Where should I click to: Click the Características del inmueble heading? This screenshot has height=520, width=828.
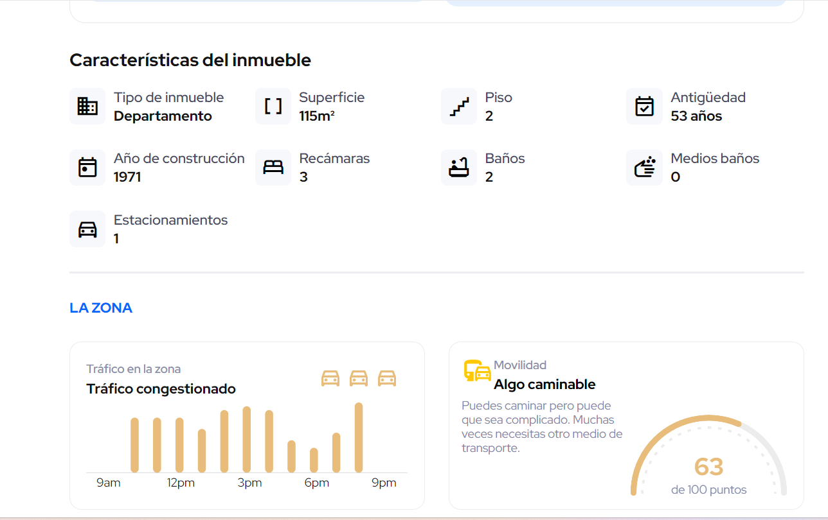coord(190,60)
